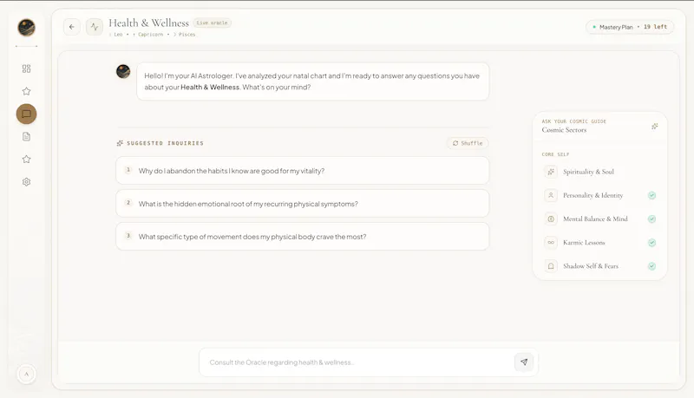
Task: Click the Mental Balance & Mind icon
Action: point(551,219)
